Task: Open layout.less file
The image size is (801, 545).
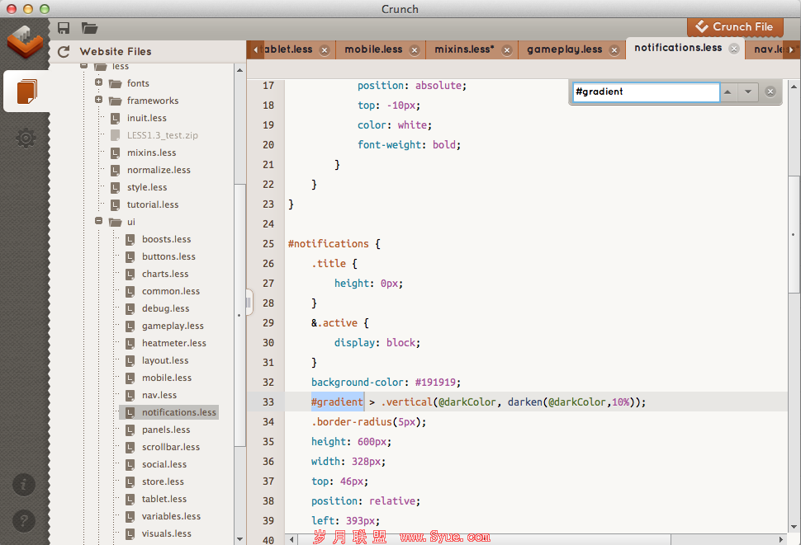Action: click(165, 361)
